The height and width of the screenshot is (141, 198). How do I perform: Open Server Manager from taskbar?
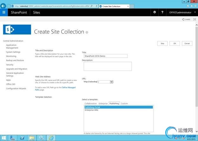(x=13, y=138)
